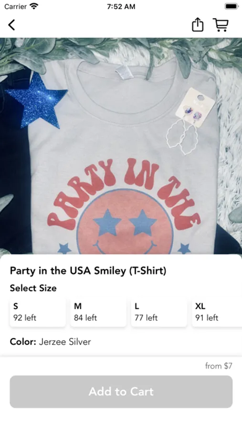The image size is (242, 429).
Task: Go back using the left arrow
Action: pos(11,25)
